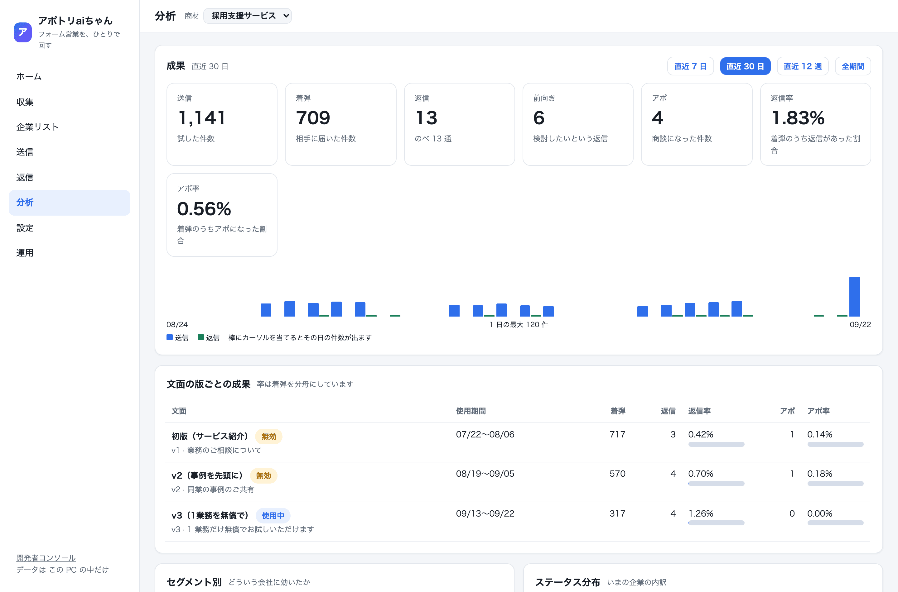Image resolution: width=898 pixels, height=592 pixels.
Task: Select the v2（事例を先頭に） row title
Action: [207, 475]
